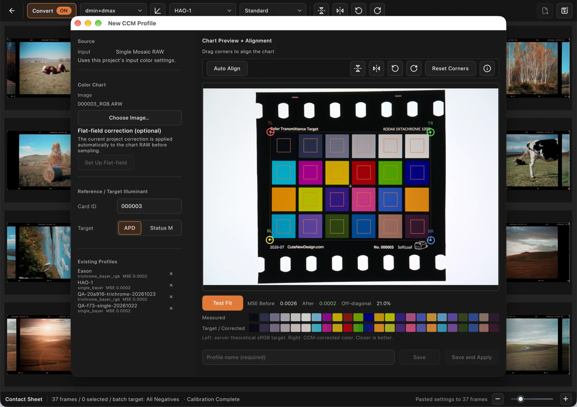Click the Profile name input field
Viewport: 577px width, 407px height.
(298, 357)
